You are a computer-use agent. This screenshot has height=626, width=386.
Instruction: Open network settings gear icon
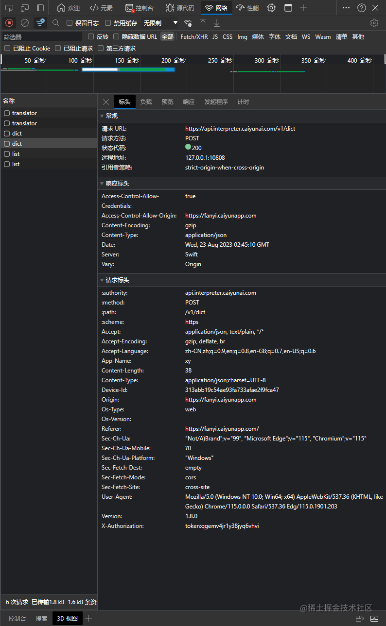click(374, 23)
